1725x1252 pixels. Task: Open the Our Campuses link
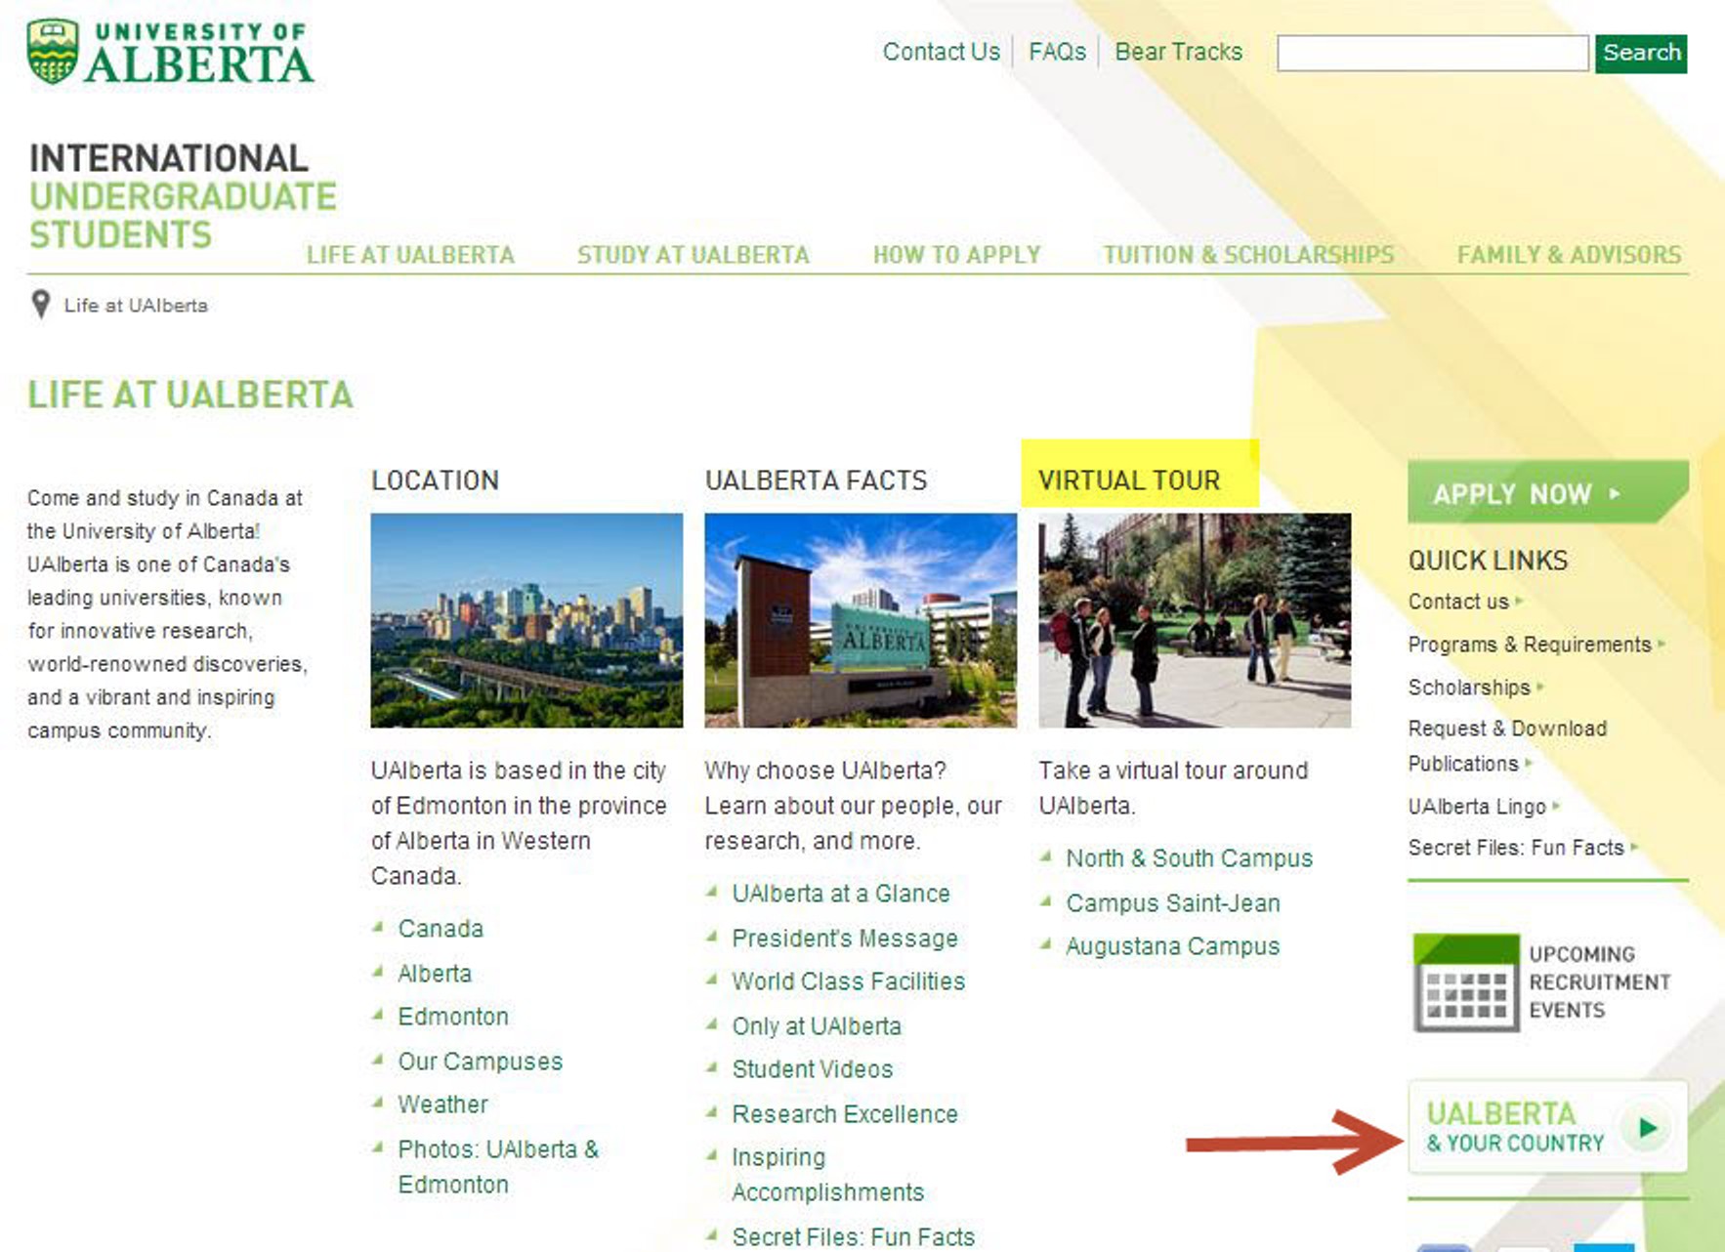click(x=481, y=1062)
